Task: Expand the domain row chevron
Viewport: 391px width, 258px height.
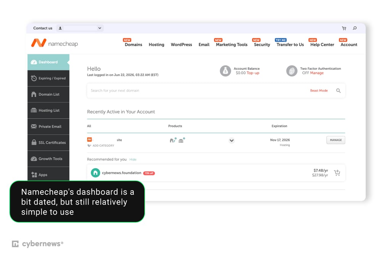Action: [x=231, y=141]
